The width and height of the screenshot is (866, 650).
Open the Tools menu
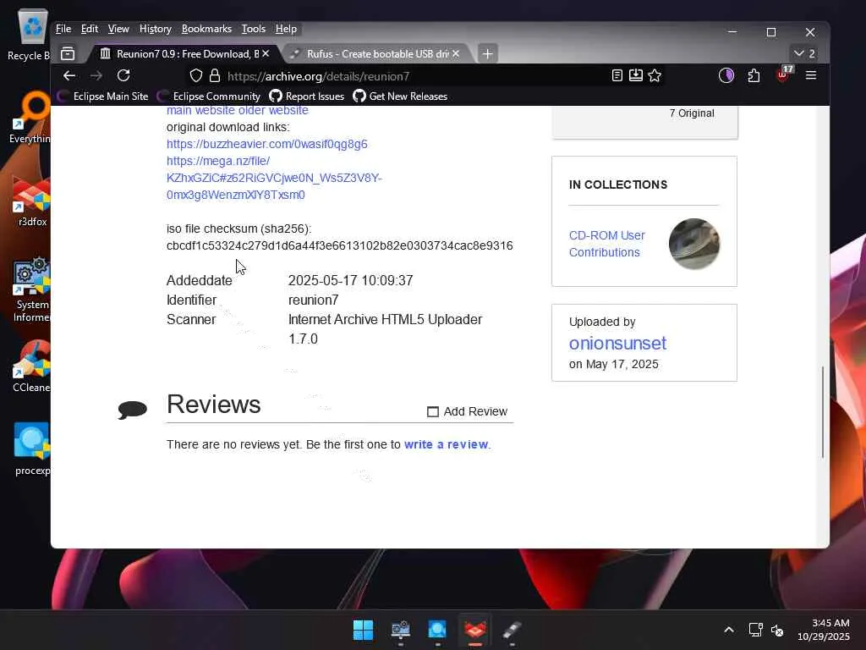coord(253,29)
